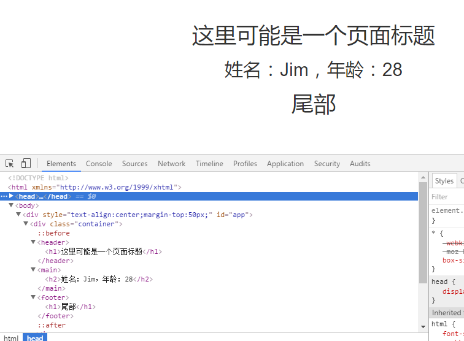Select the </main> closing tag row

point(52,288)
